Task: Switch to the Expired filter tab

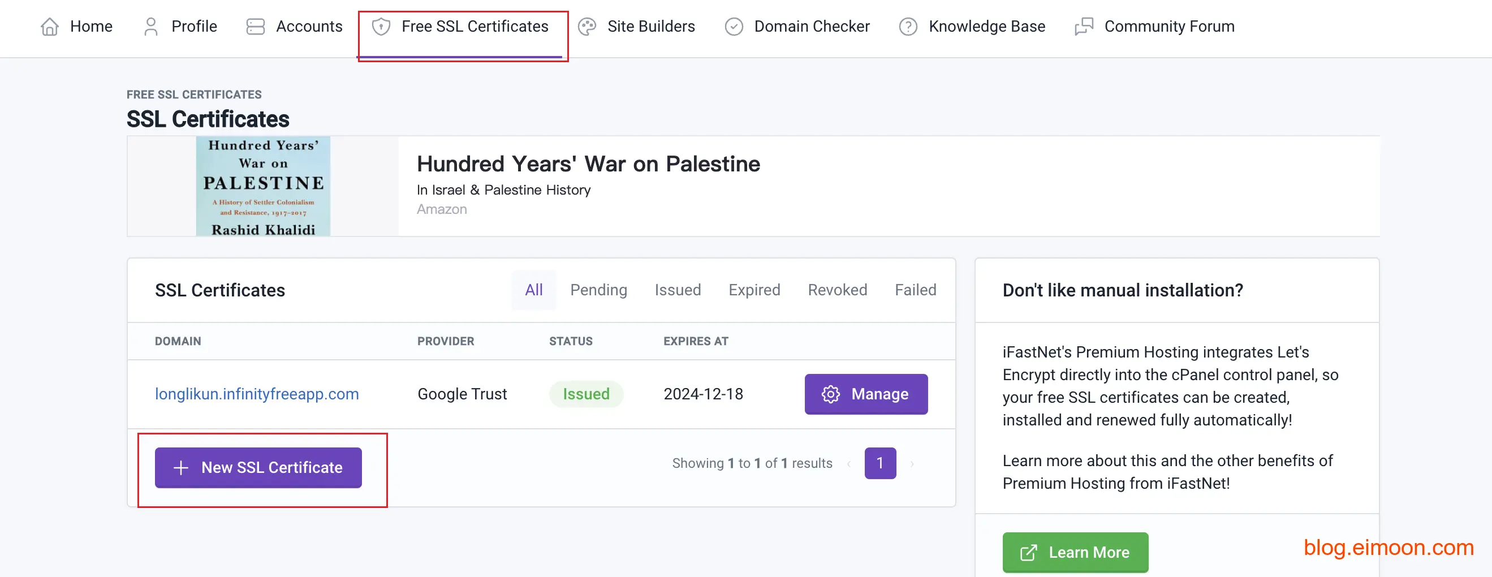Action: [753, 290]
